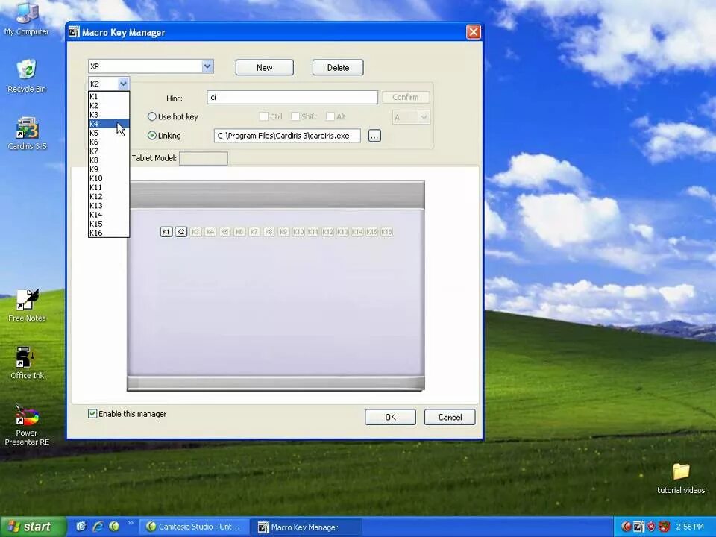Open Free Notes desktop shortcut

pyautogui.click(x=27, y=306)
